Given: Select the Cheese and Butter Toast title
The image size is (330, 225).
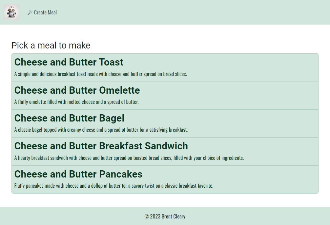Looking at the screenshot, I should point(69,62).
